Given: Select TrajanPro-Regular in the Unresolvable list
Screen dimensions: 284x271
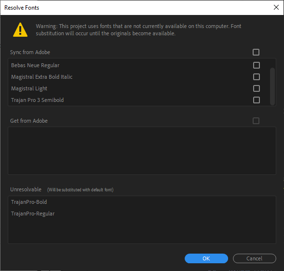Looking at the screenshot, I should pos(33,214).
